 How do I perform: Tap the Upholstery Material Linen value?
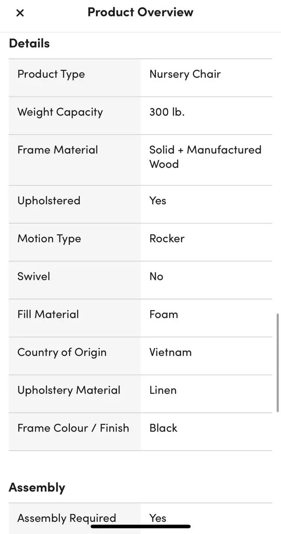163,390
